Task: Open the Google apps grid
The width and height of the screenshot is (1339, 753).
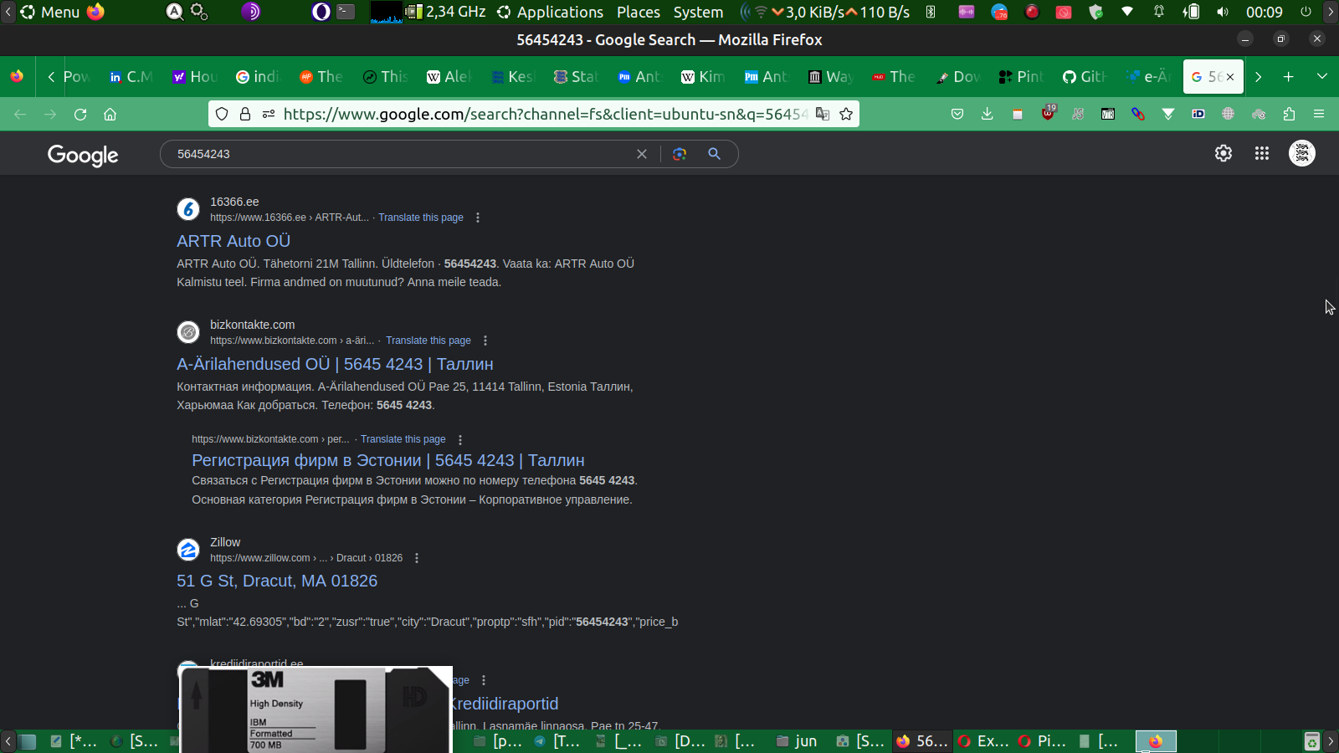Action: pyautogui.click(x=1262, y=153)
